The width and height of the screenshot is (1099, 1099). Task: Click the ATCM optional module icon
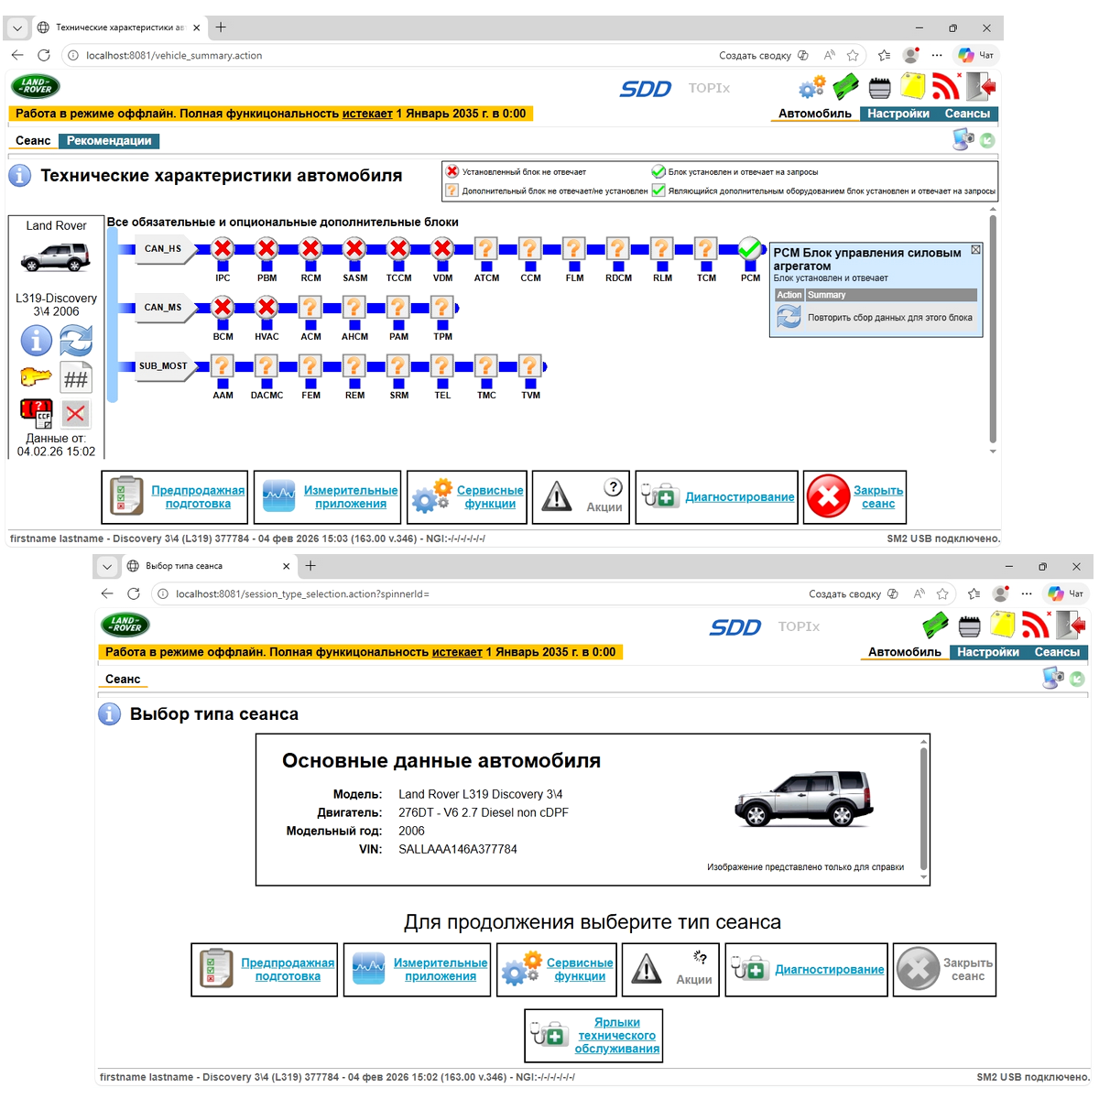coord(486,248)
